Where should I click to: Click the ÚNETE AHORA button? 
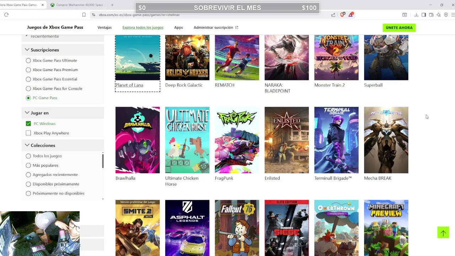[x=399, y=28]
